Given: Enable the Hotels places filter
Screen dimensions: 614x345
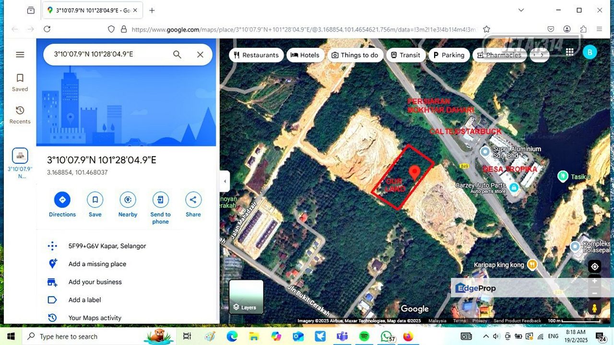Looking at the screenshot, I should pyautogui.click(x=306, y=55).
